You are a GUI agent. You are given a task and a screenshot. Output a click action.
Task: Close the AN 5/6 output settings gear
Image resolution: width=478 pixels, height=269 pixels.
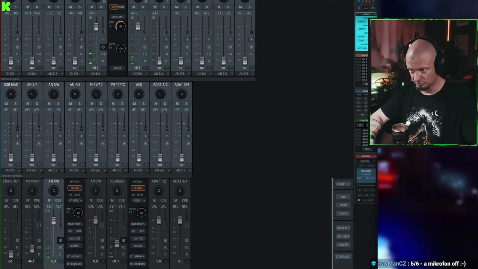click(x=60, y=240)
